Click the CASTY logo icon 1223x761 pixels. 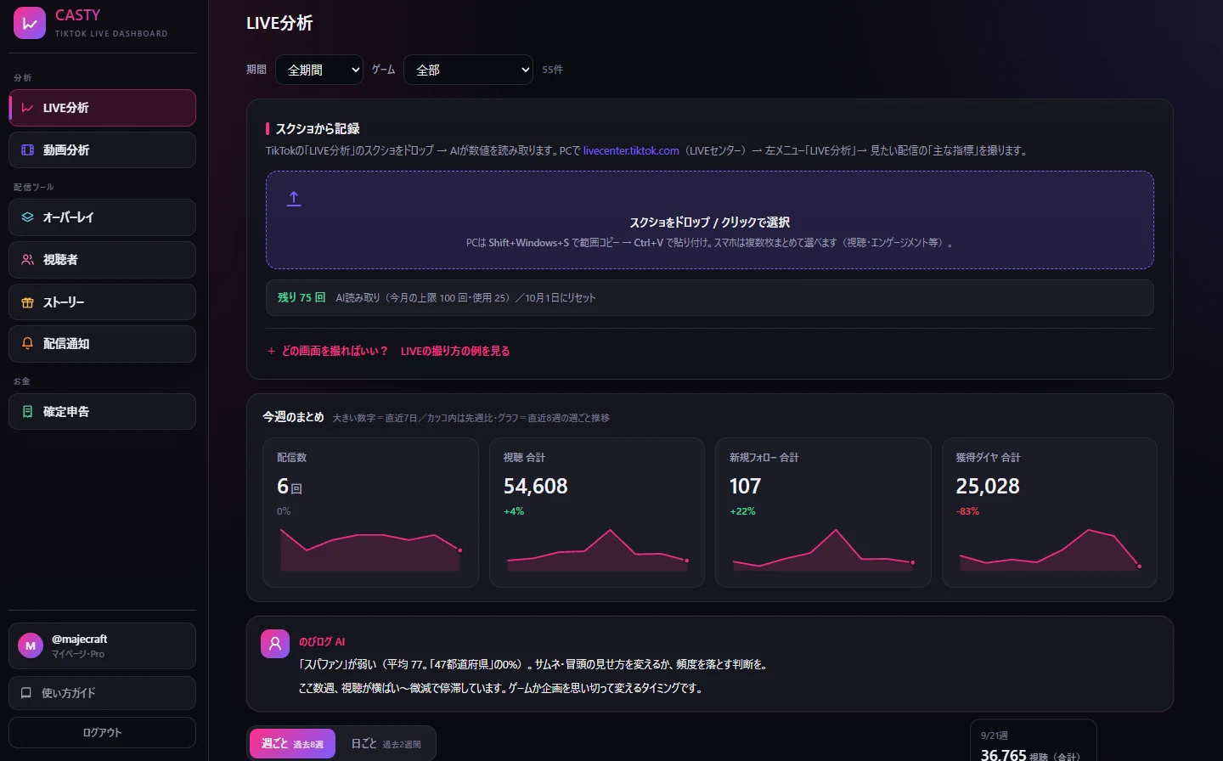tap(30, 23)
